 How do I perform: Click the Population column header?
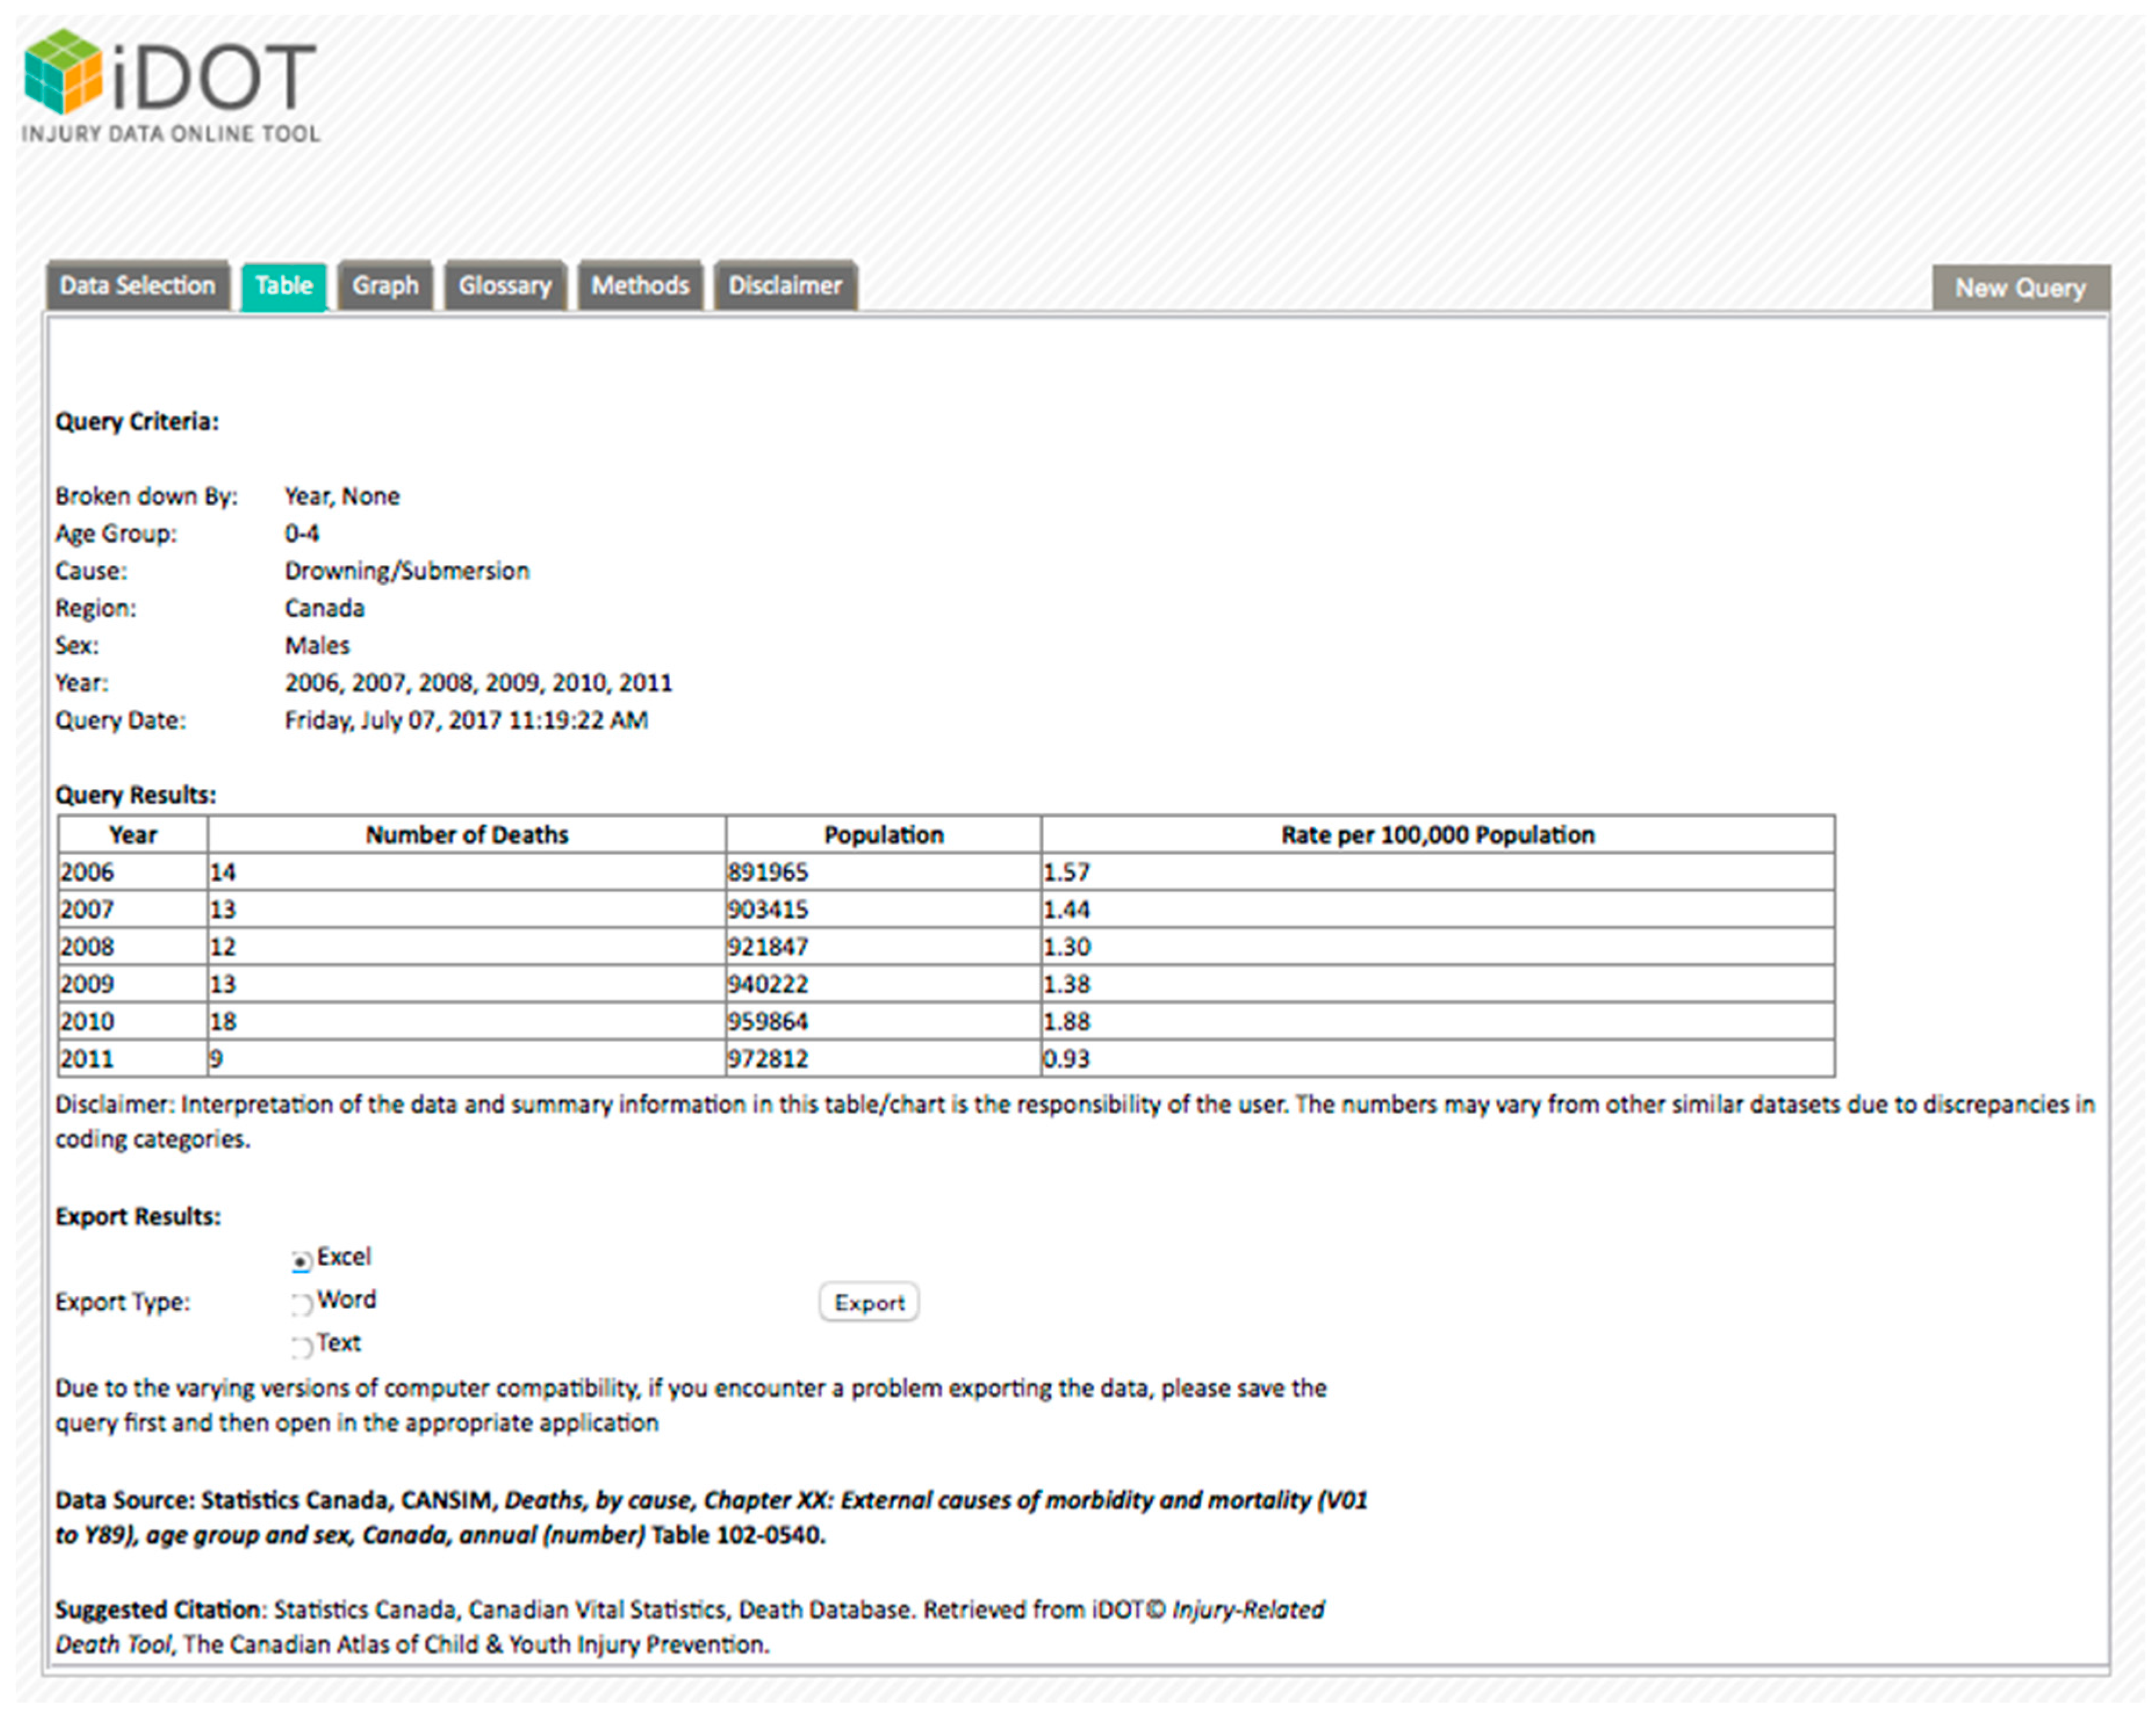pyautogui.click(x=883, y=835)
